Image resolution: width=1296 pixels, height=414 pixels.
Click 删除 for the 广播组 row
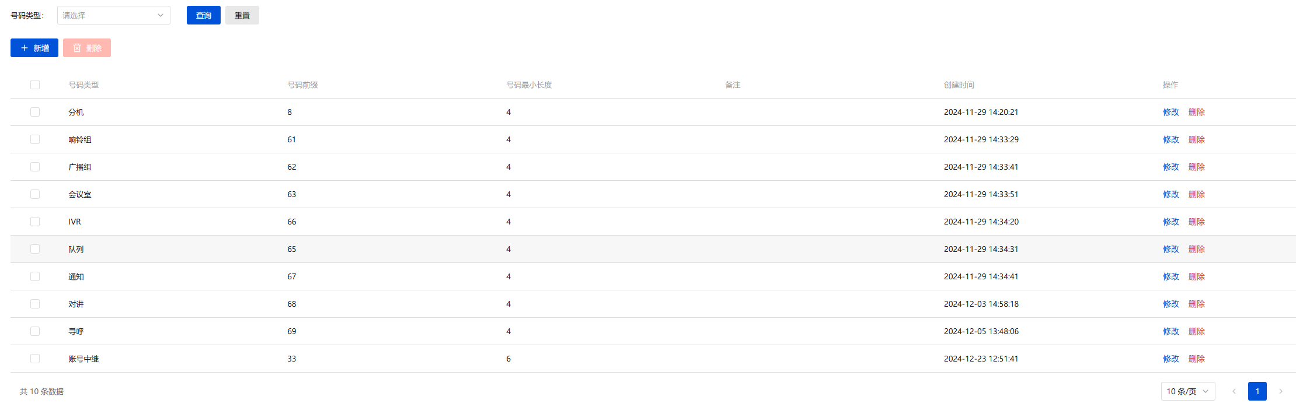tap(1197, 167)
